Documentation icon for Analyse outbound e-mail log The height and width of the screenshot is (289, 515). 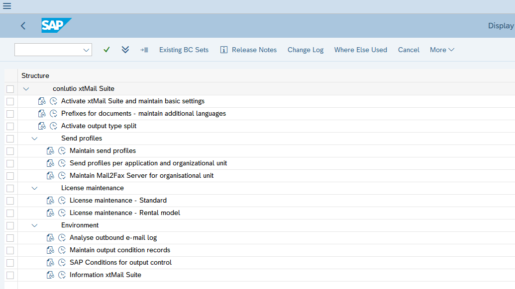(50, 237)
